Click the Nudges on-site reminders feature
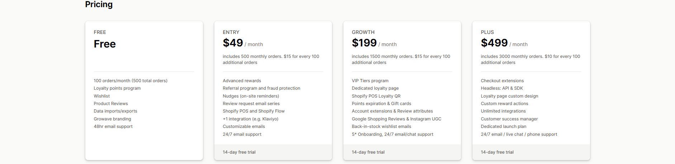Viewport: 675px width, 164px height. (x=251, y=96)
